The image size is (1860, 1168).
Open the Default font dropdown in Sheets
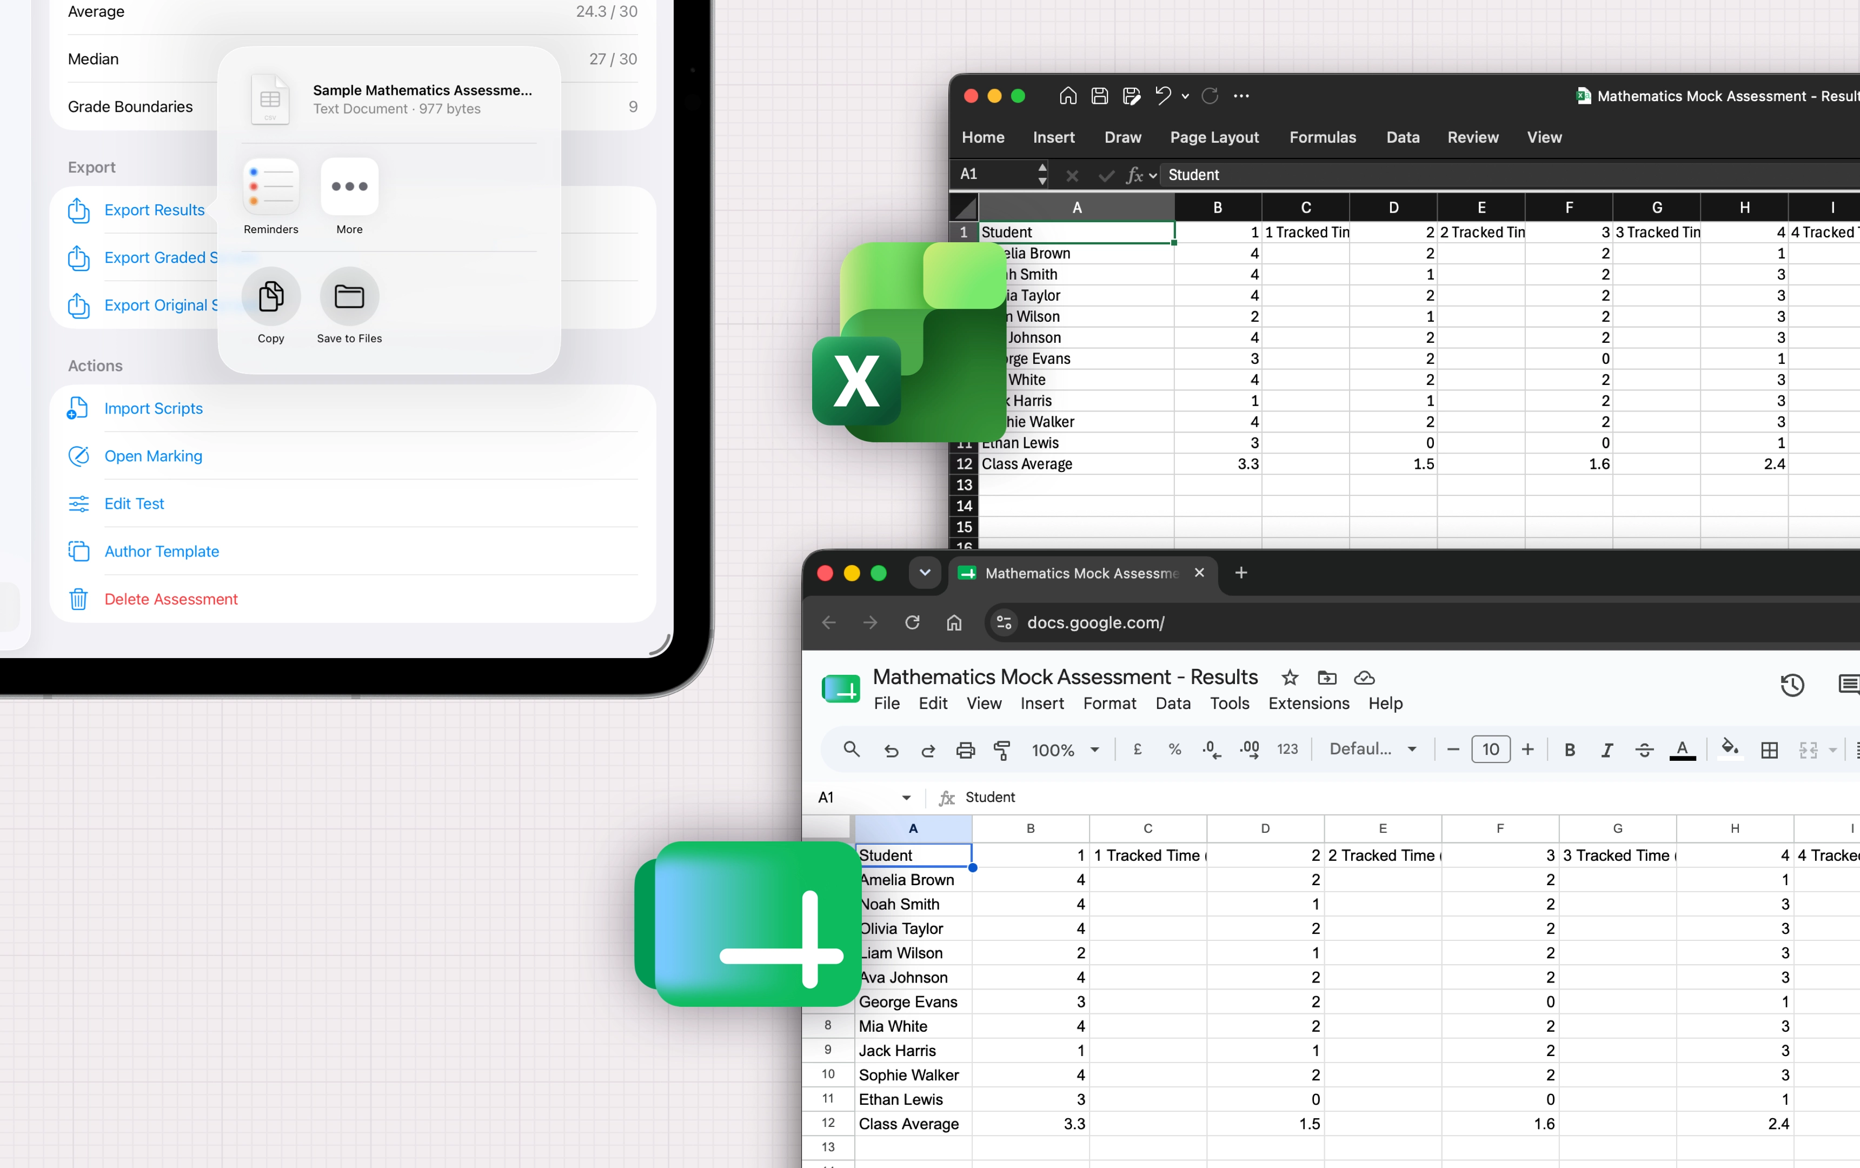pyautogui.click(x=1373, y=749)
